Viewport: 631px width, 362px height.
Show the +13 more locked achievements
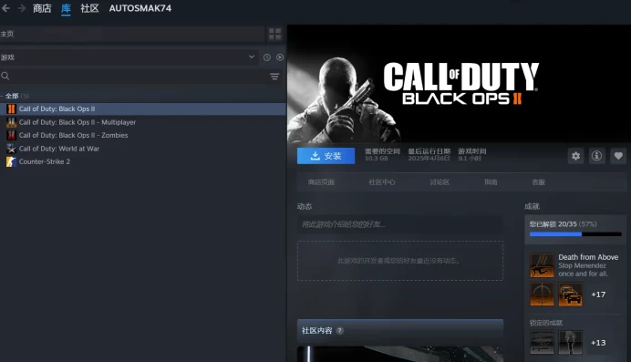(x=598, y=343)
